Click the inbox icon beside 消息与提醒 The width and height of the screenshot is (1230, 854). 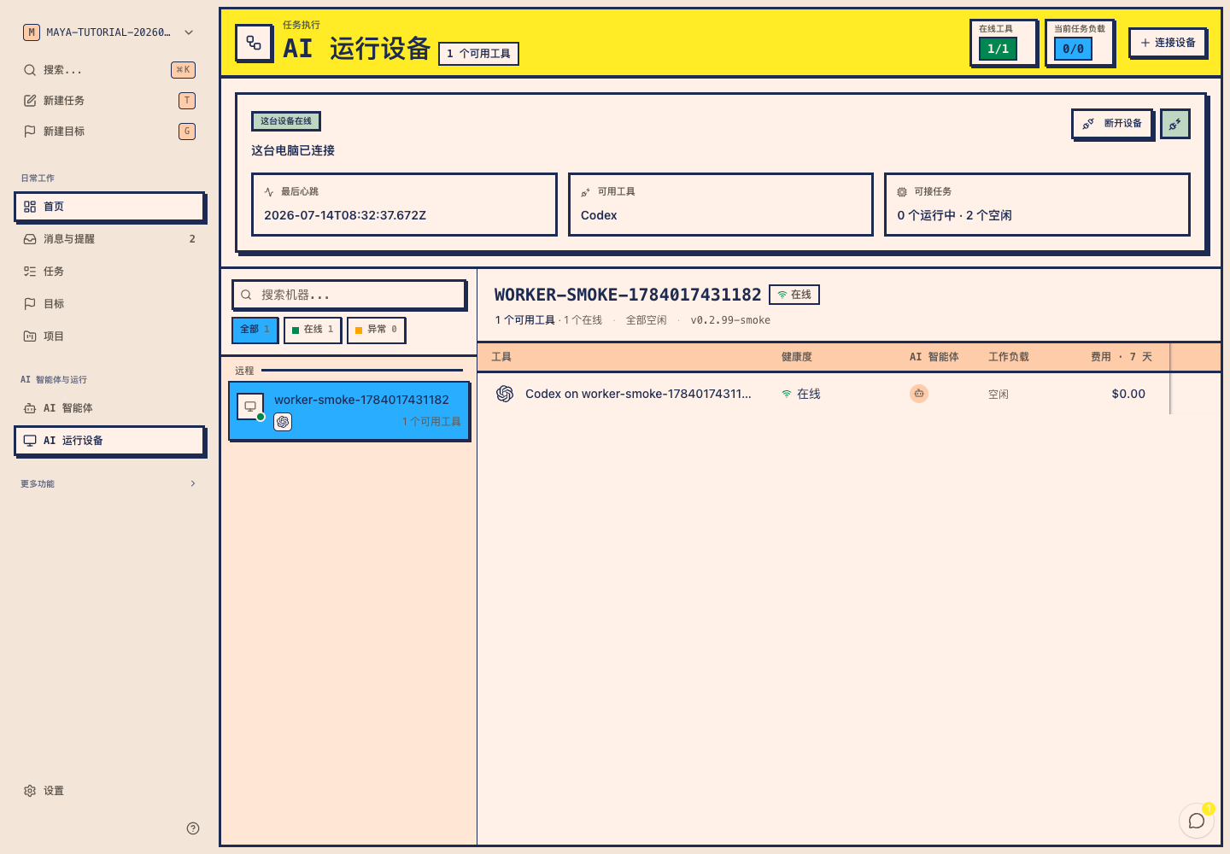[x=30, y=239]
